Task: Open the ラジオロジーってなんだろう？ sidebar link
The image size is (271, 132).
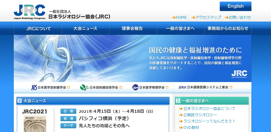Action: pyautogui.click(x=209, y=121)
